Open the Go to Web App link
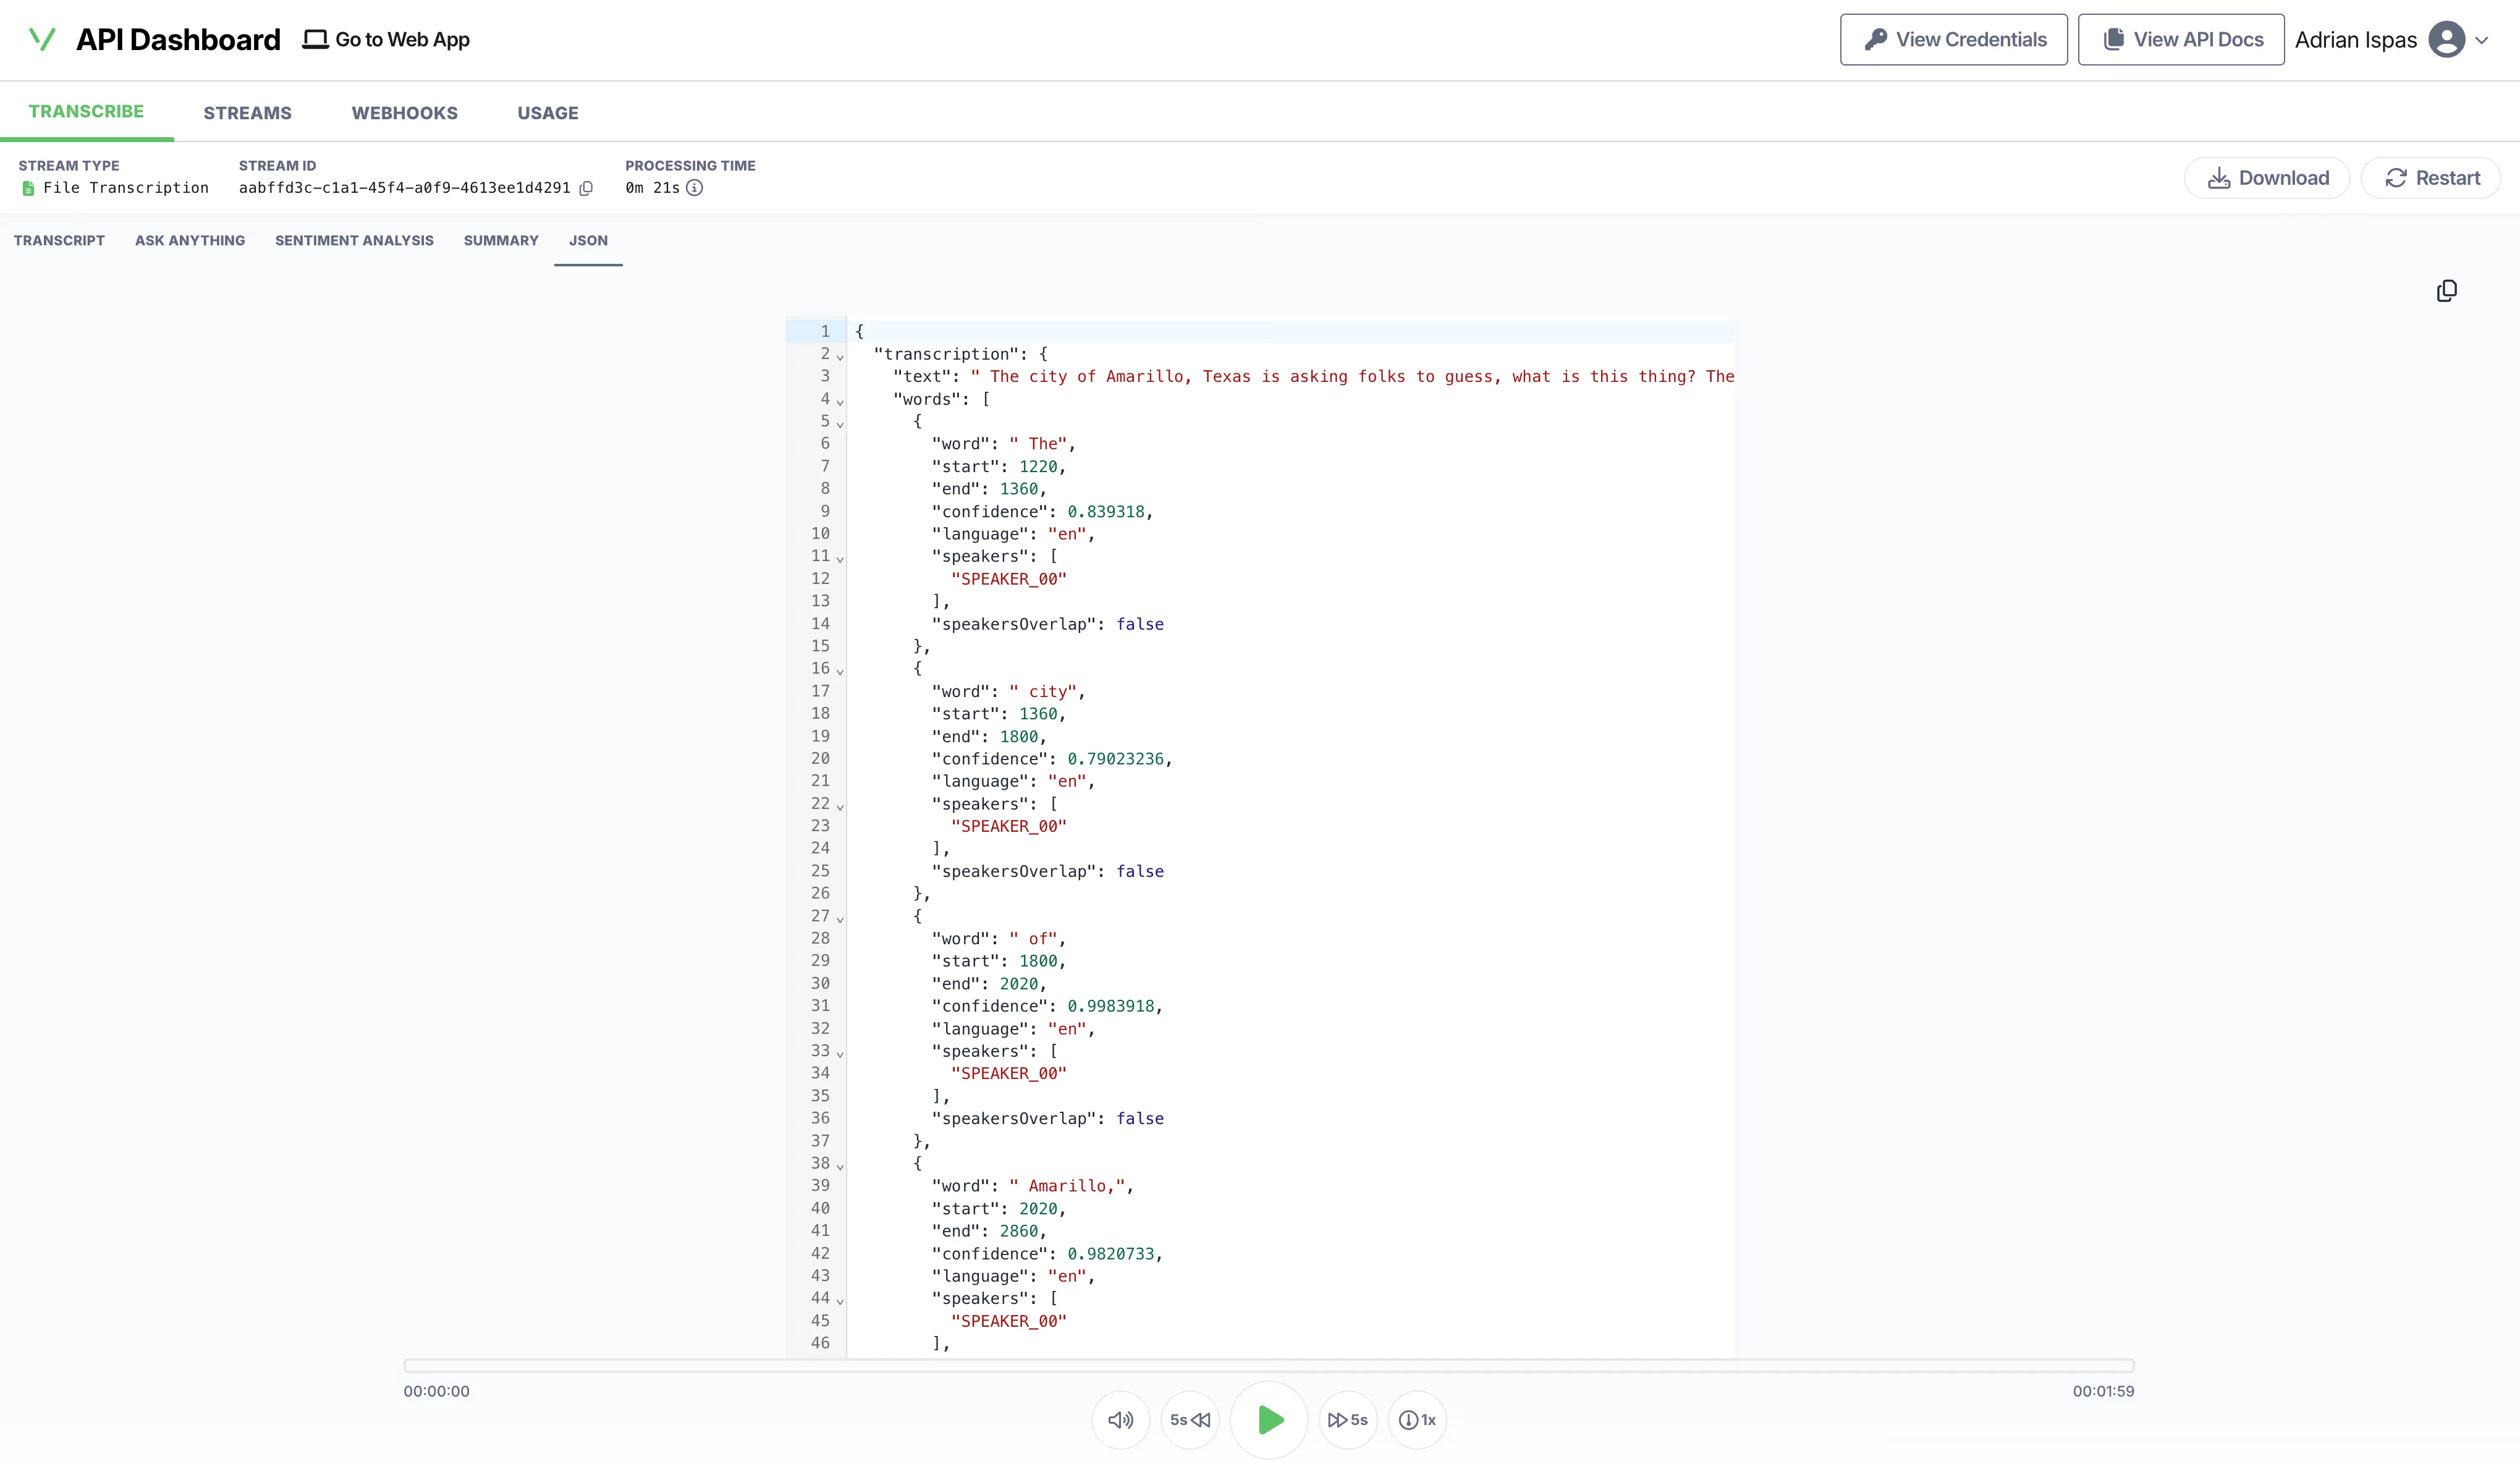Viewport: 2520px width, 1472px height. [386, 40]
